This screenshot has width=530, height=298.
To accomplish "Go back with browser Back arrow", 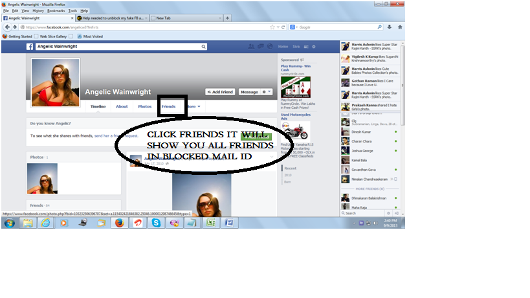I will tap(7, 27).
